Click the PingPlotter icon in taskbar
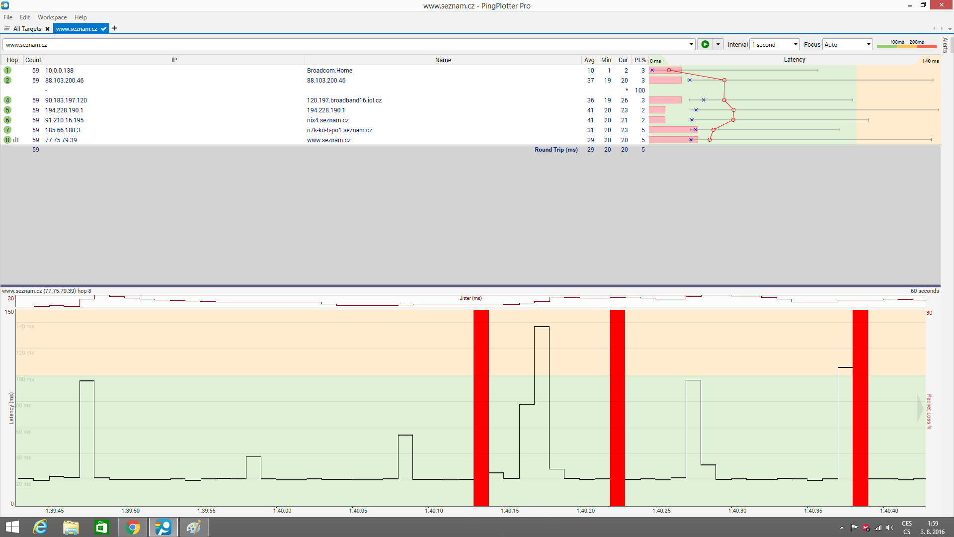 point(163,527)
